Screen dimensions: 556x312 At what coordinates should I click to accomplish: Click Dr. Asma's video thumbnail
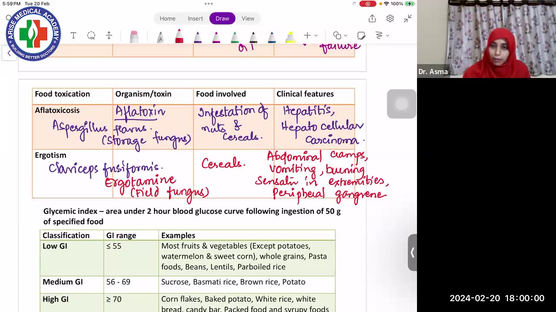pyautogui.click(x=486, y=39)
